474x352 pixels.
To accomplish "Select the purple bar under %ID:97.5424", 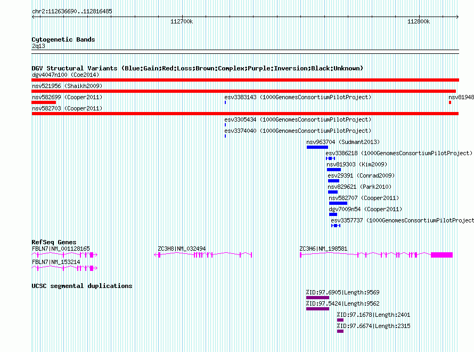I will tap(317, 309).
